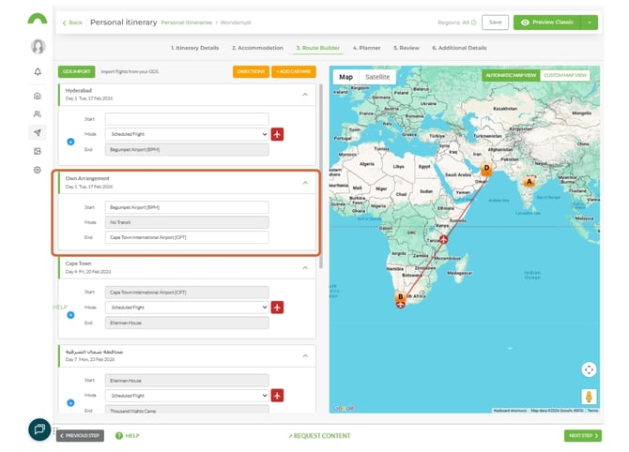
Task: Go to 1. Itinerary Details tab
Action: (x=195, y=48)
